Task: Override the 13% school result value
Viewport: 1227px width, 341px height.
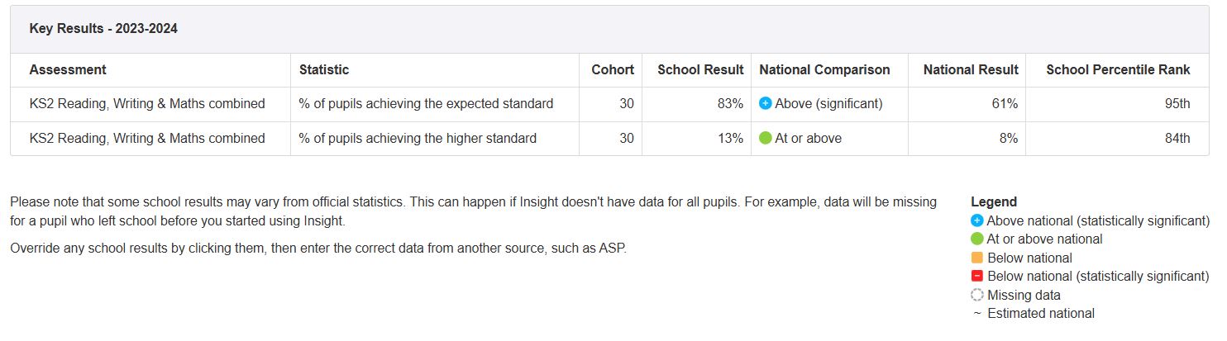Action: click(x=730, y=139)
